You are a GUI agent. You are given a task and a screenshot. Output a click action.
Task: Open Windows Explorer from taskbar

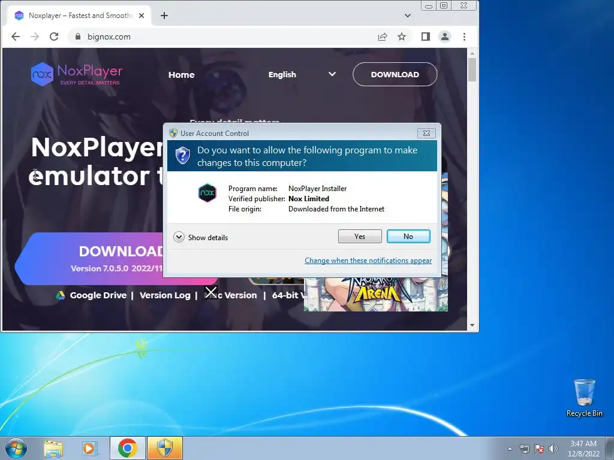(x=53, y=448)
